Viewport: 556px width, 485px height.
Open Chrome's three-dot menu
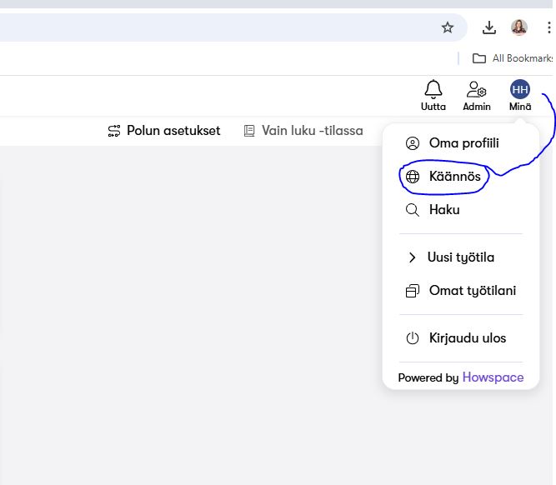[548, 27]
